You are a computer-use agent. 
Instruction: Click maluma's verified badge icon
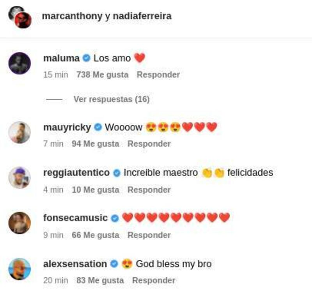coord(87,58)
